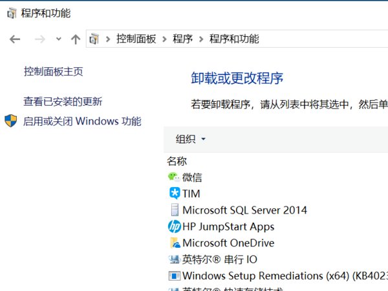Click the 微信 program icon
Screen dimensions: 388x291
(x=174, y=177)
